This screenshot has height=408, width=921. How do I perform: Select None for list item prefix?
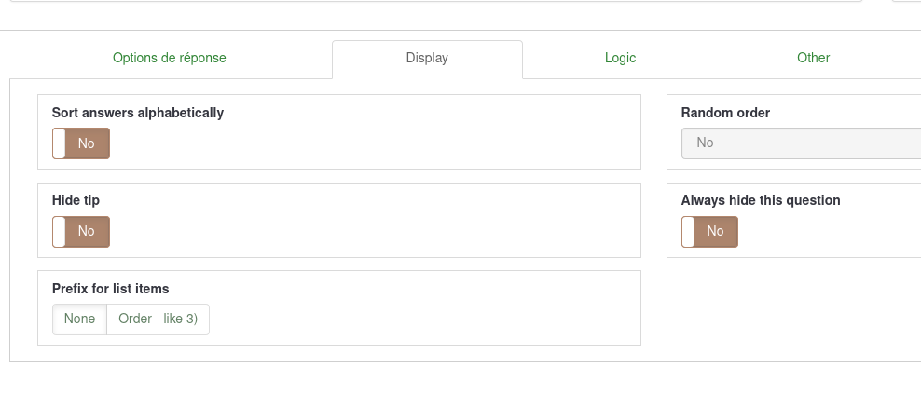(79, 319)
